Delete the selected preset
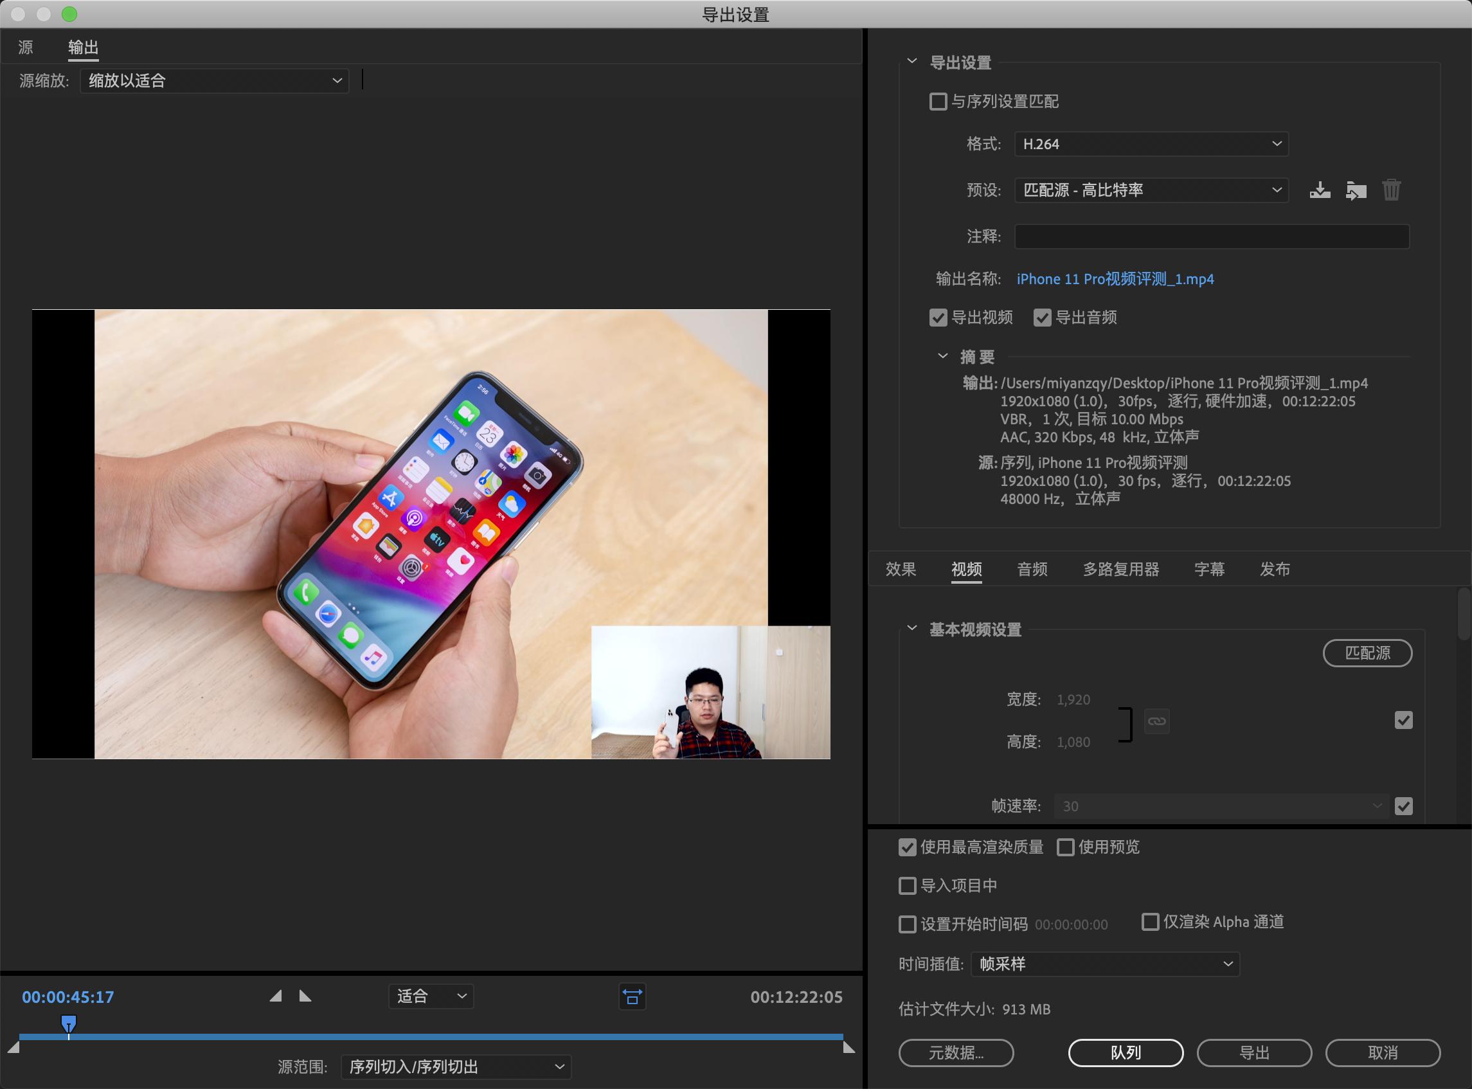This screenshot has width=1472, height=1089. pos(1392,190)
